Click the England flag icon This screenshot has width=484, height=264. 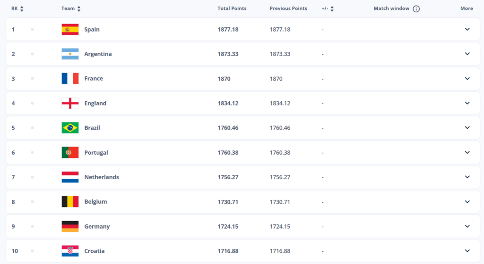coord(70,103)
